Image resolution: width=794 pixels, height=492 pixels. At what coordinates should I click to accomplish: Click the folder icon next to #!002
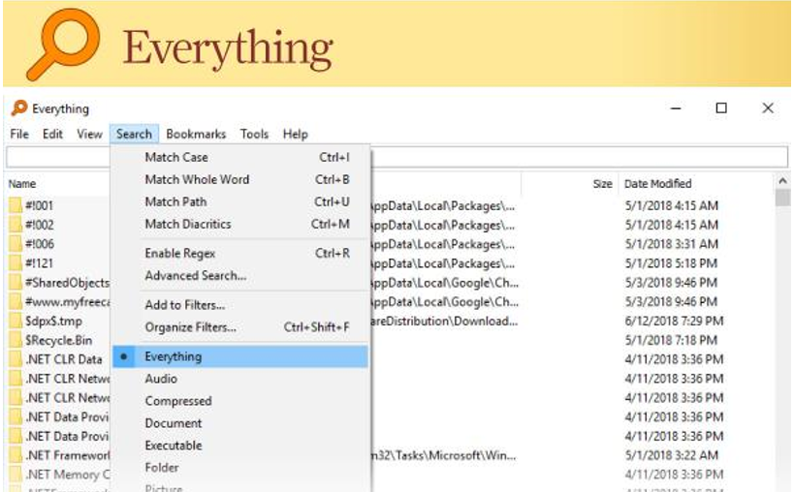(16, 225)
